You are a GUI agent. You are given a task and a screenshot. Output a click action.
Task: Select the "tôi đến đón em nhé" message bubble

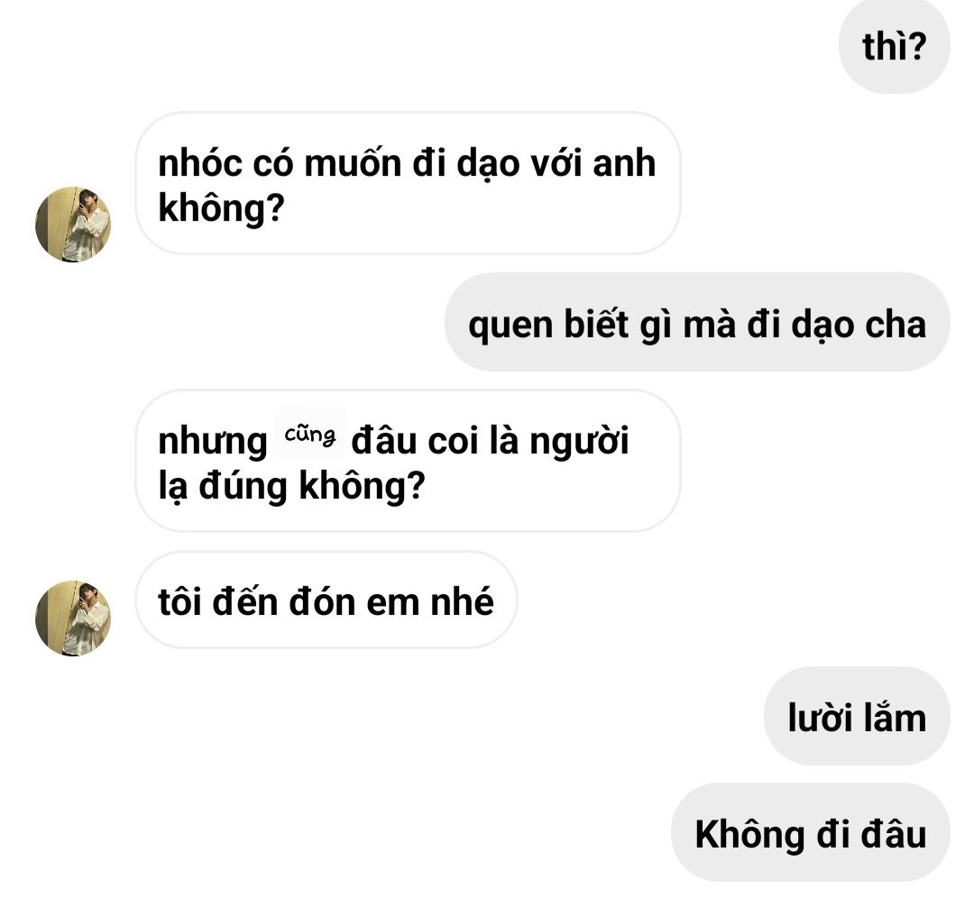[x=326, y=600]
